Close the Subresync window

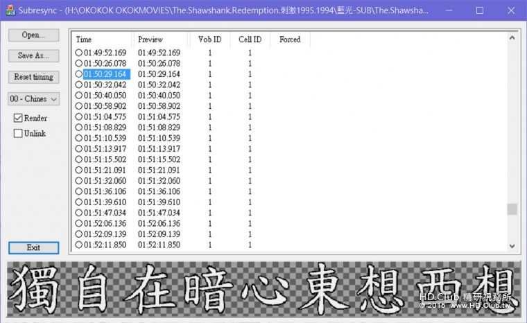[511, 10]
